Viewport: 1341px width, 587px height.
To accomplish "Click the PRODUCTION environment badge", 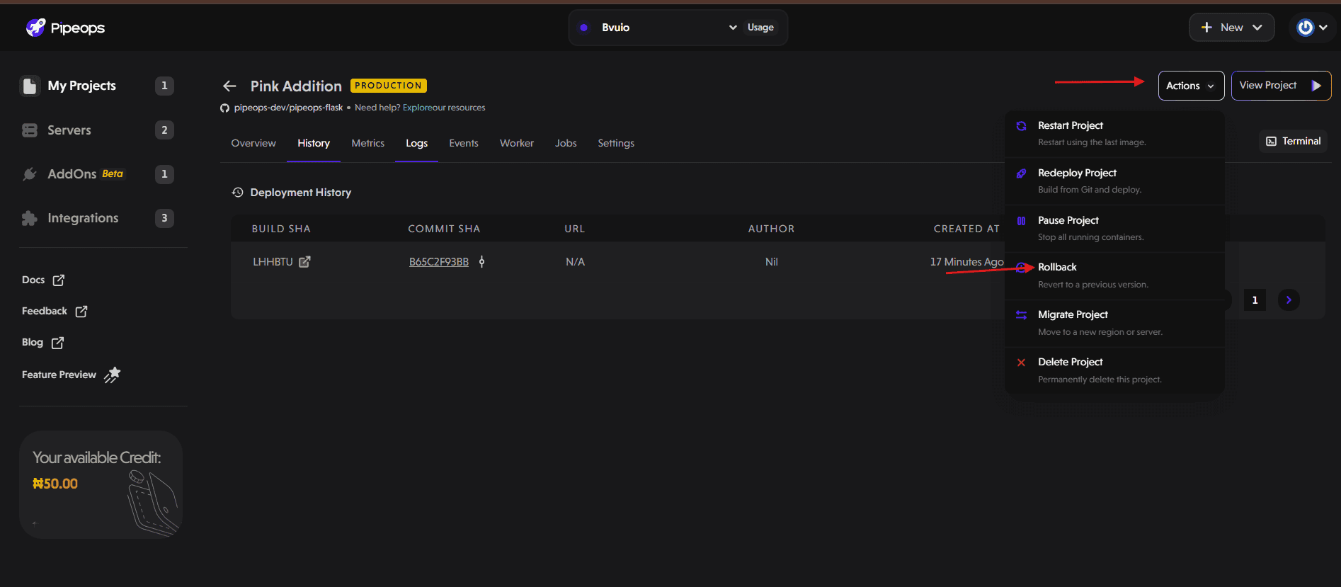I will pos(389,86).
